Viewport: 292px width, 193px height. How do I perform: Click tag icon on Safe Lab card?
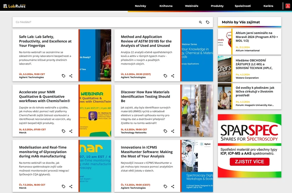tap(64, 76)
